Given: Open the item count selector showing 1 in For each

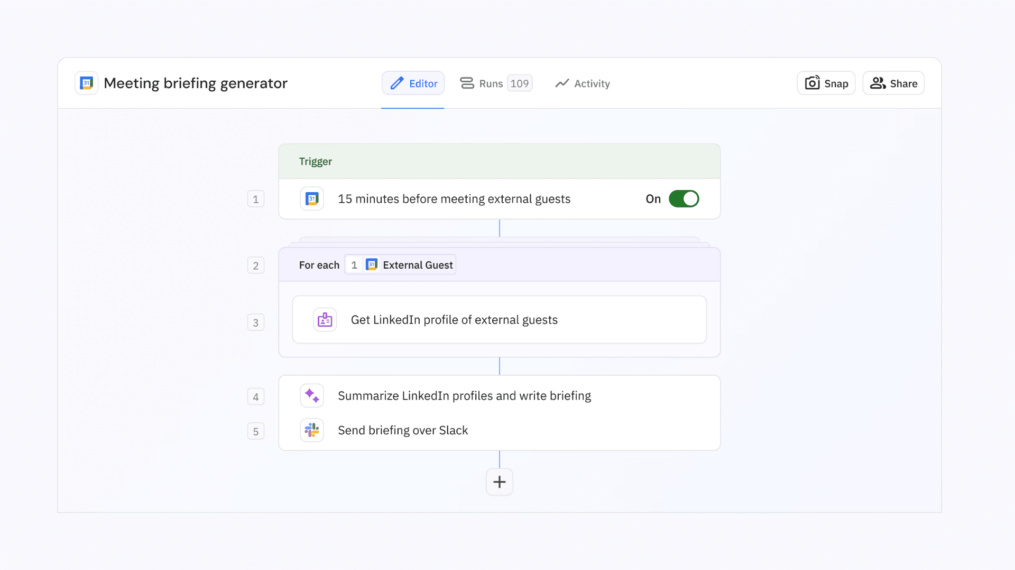Looking at the screenshot, I should [x=354, y=264].
